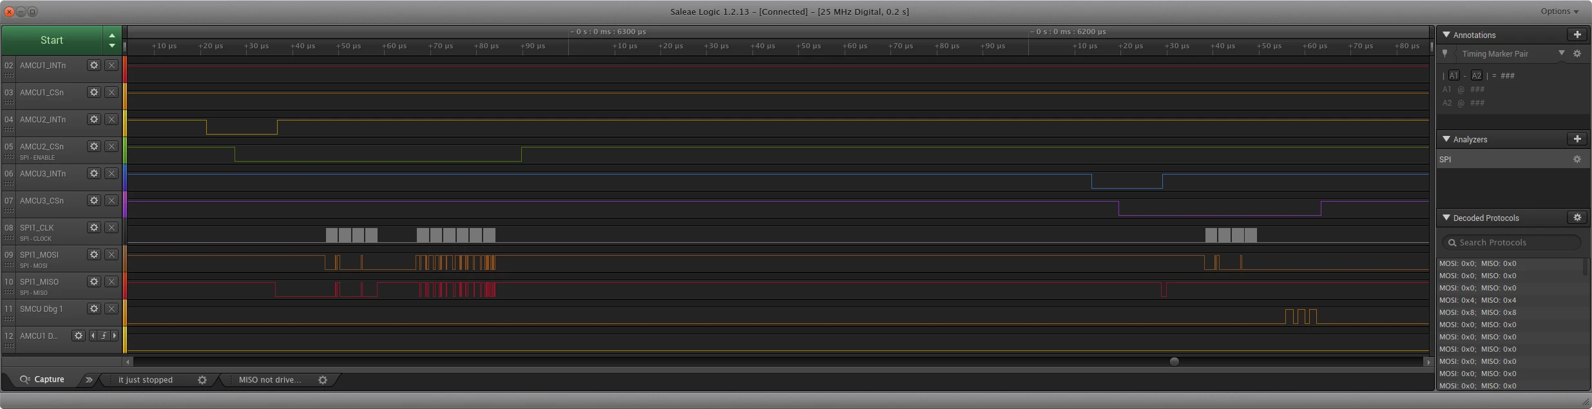Open the Timing Marker Pair dropdown

pos(1562,53)
